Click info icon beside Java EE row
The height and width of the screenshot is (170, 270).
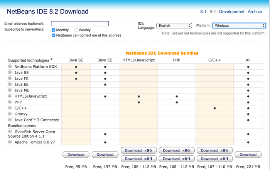[10, 84]
